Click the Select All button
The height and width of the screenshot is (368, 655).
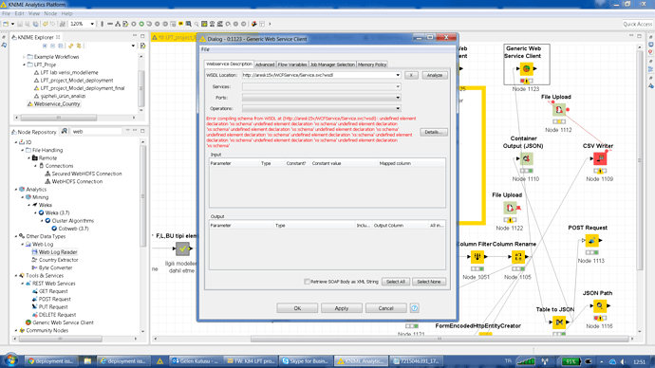pos(396,282)
